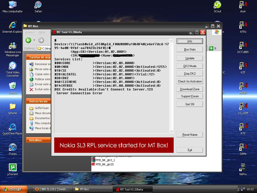Screen dimensions: 257x193
Task: Click Copiar este arquivo task link
Action: point(40,74)
